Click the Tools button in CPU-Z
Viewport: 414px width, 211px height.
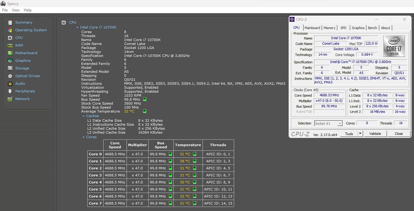pyautogui.click(x=349, y=134)
